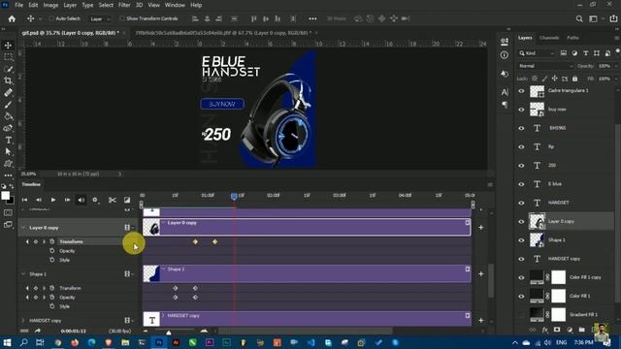This screenshot has width=621, height=349.
Task: Switch to gif.psd document tab
Action: coord(70,33)
